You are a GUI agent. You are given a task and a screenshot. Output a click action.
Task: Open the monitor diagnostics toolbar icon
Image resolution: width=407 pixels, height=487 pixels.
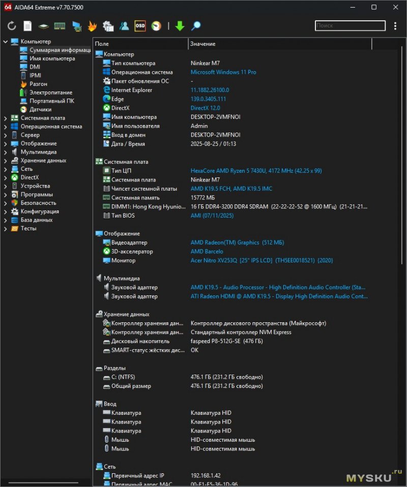(x=76, y=26)
